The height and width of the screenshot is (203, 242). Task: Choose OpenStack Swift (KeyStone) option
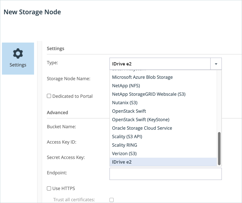pyautogui.click(x=141, y=120)
